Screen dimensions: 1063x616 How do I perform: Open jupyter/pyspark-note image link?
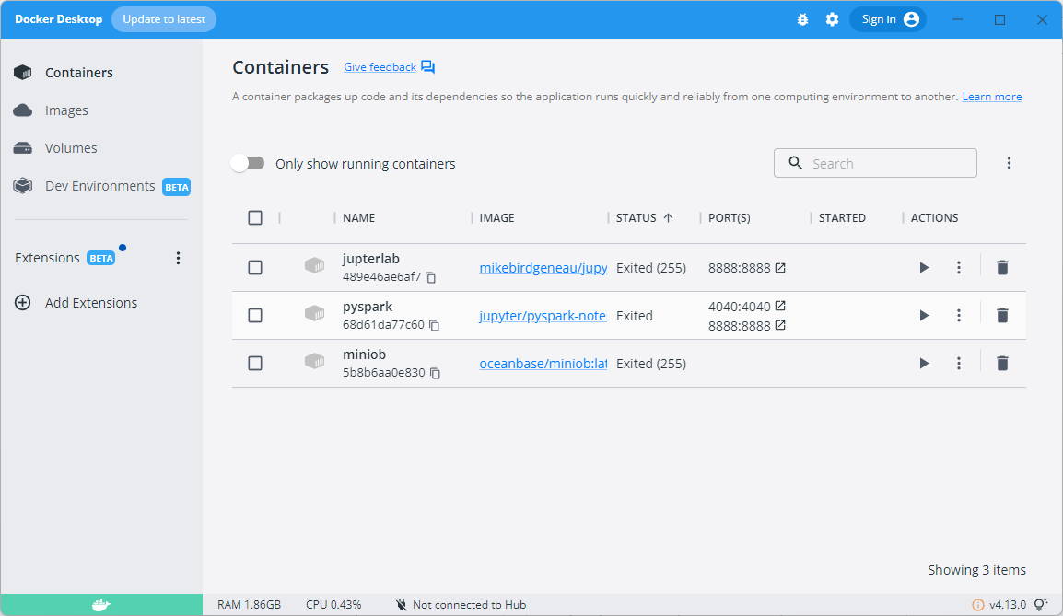pos(543,316)
